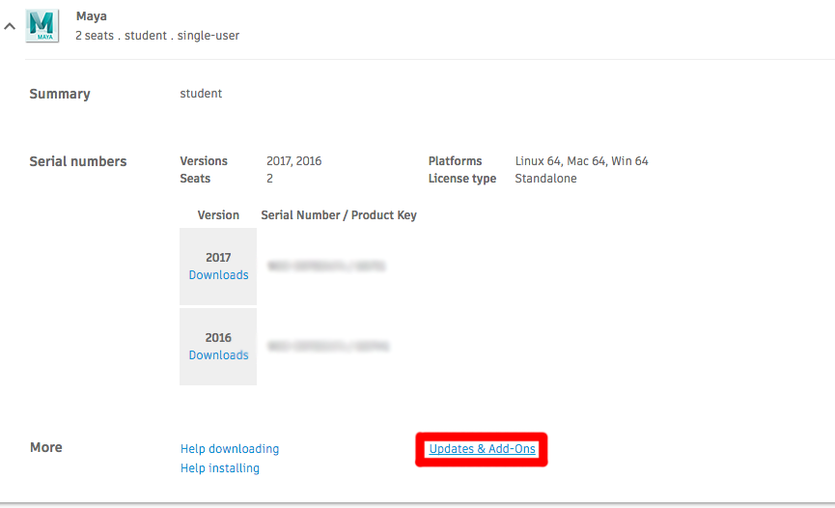
Task: Open the Help downloading link
Action: (x=230, y=449)
